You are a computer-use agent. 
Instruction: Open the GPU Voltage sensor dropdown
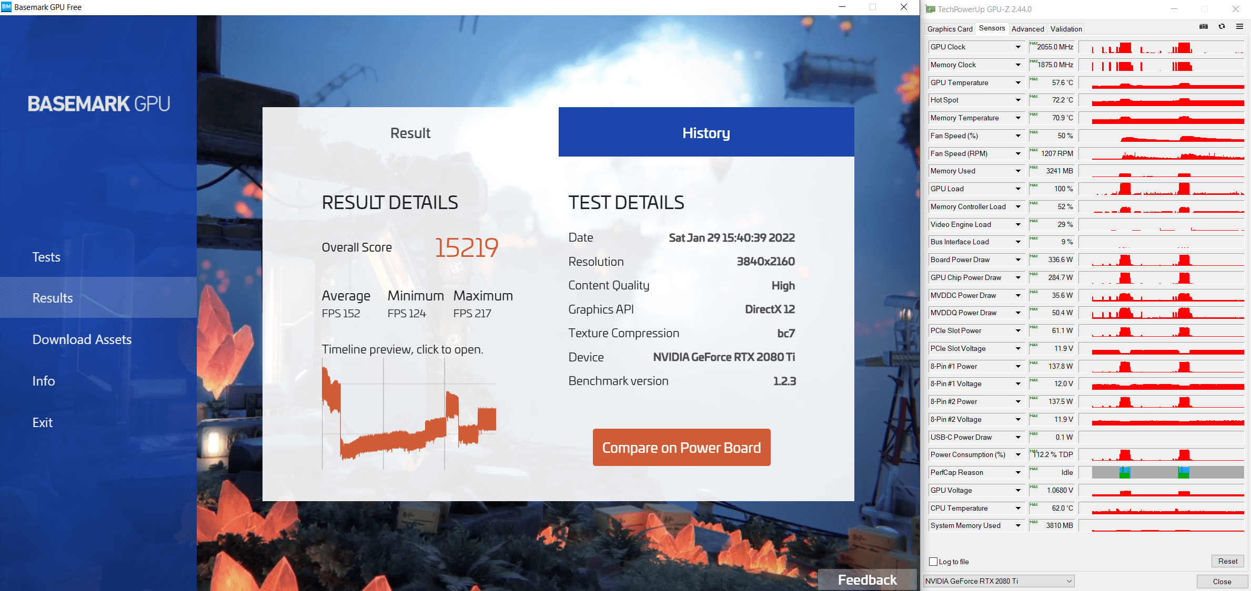pyautogui.click(x=1018, y=491)
